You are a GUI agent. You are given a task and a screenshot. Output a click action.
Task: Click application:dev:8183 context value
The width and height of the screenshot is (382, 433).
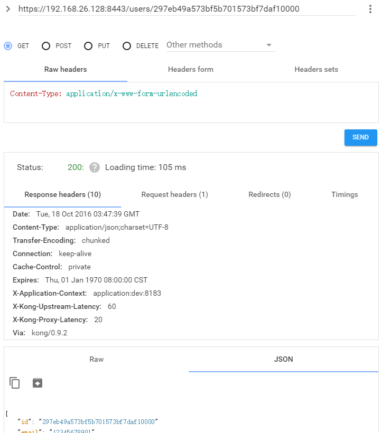click(x=127, y=293)
